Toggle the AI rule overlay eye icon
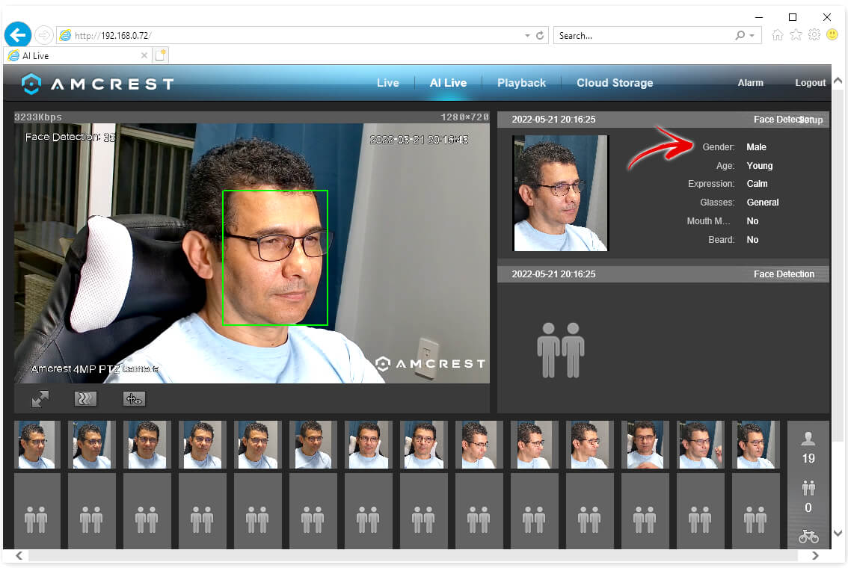 click(135, 399)
